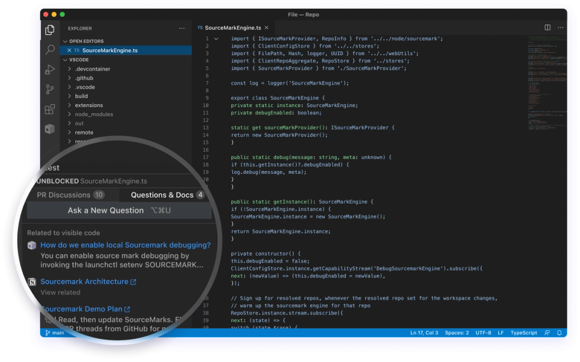Click code line 'private constructor() {'
The height and width of the screenshot is (362, 580).
pyautogui.click(x=266, y=254)
